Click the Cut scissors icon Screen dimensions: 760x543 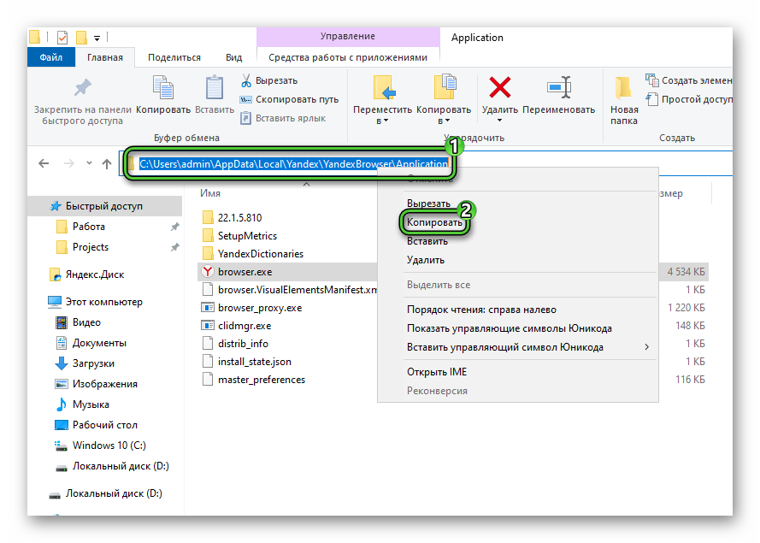tap(246, 80)
